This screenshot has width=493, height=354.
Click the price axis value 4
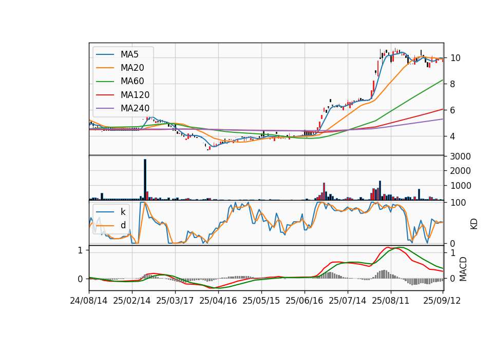pos(452,136)
